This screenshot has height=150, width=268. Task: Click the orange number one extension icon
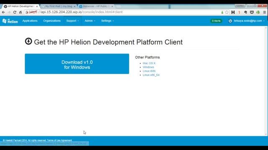point(239,12)
